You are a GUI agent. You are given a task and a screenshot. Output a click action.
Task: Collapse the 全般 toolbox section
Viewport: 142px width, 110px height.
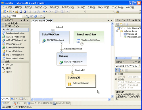point(3,62)
